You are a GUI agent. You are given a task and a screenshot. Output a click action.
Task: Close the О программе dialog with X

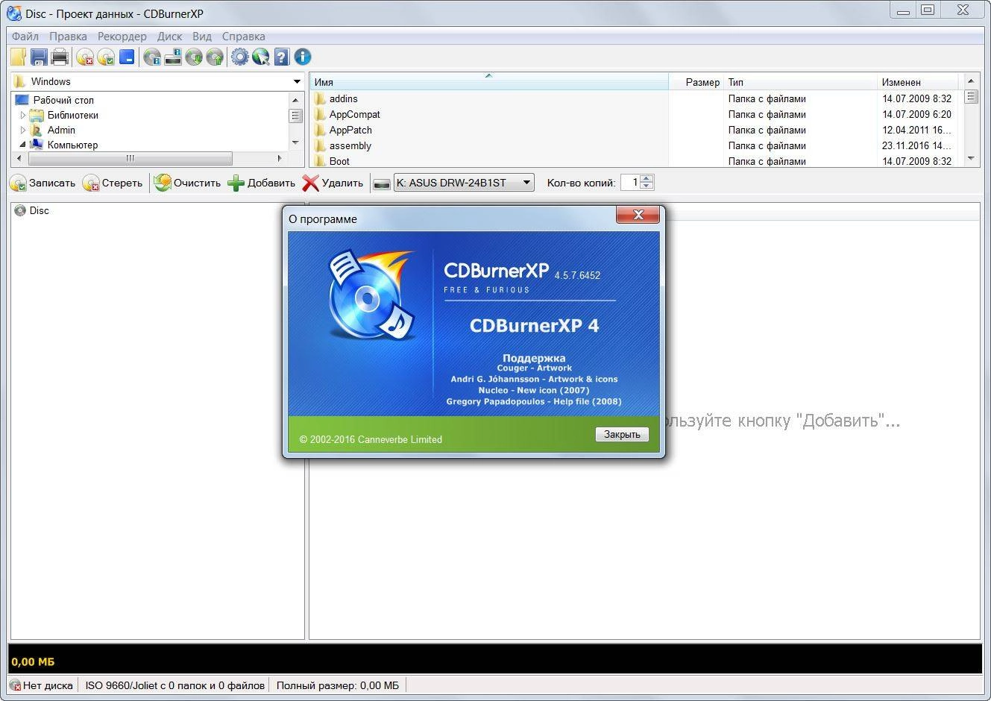pos(638,215)
